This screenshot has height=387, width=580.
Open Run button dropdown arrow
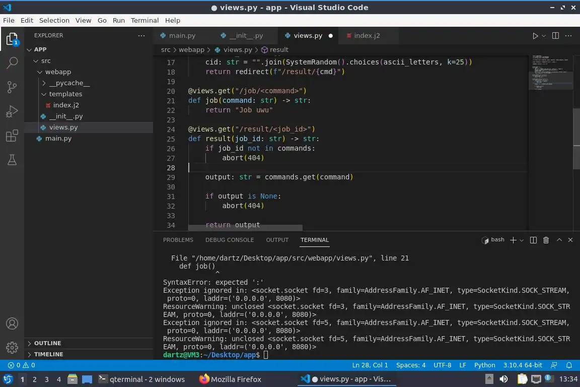543,36
